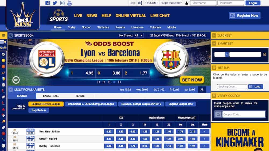Image resolution: width=269 pixels, height=151 pixels.
Task: Open the settings gears icon beside Help
Action: point(140,3)
